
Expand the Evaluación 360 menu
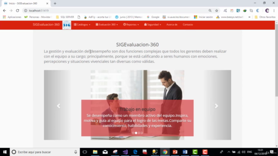coord(107,25)
